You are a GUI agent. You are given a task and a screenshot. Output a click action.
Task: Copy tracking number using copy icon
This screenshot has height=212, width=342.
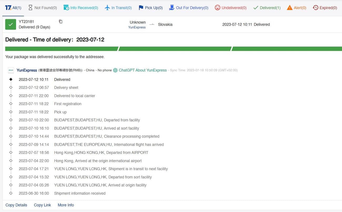tap(61, 22)
